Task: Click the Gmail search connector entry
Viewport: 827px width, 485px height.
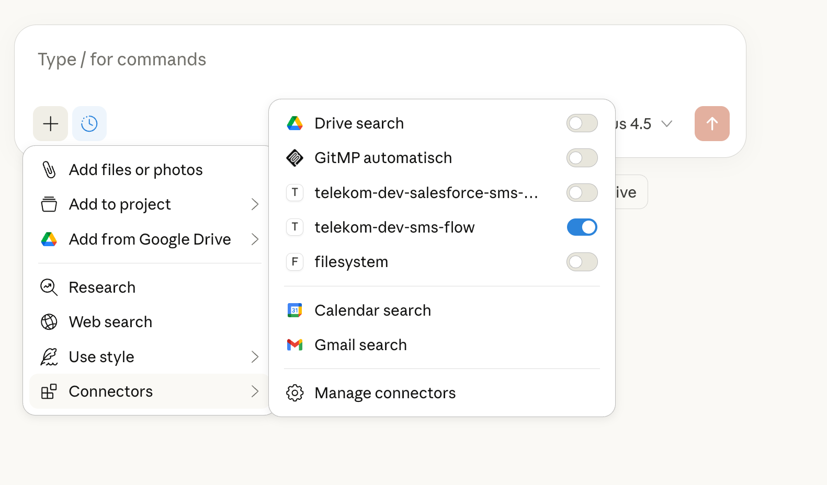Action: pyautogui.click(x=361, y=345)
